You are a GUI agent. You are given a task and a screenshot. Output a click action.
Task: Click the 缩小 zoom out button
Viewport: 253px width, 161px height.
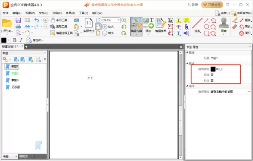[x=108, y=33]
